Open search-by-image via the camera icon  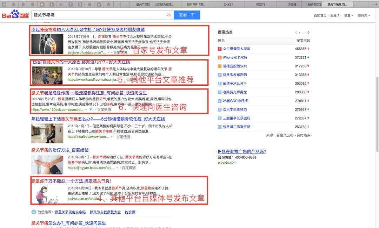(169, 15)
